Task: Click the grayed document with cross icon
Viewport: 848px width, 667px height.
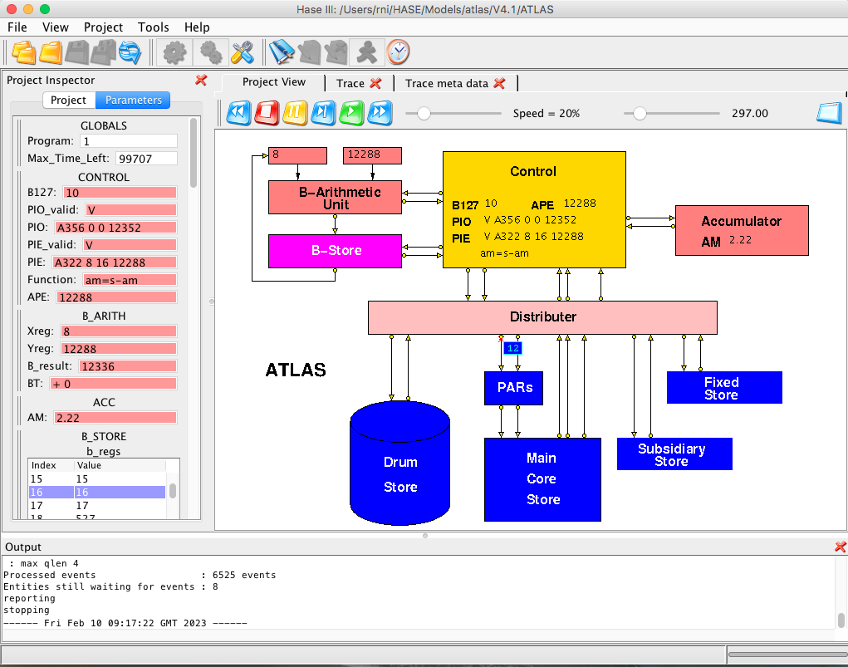Action: 336,52
